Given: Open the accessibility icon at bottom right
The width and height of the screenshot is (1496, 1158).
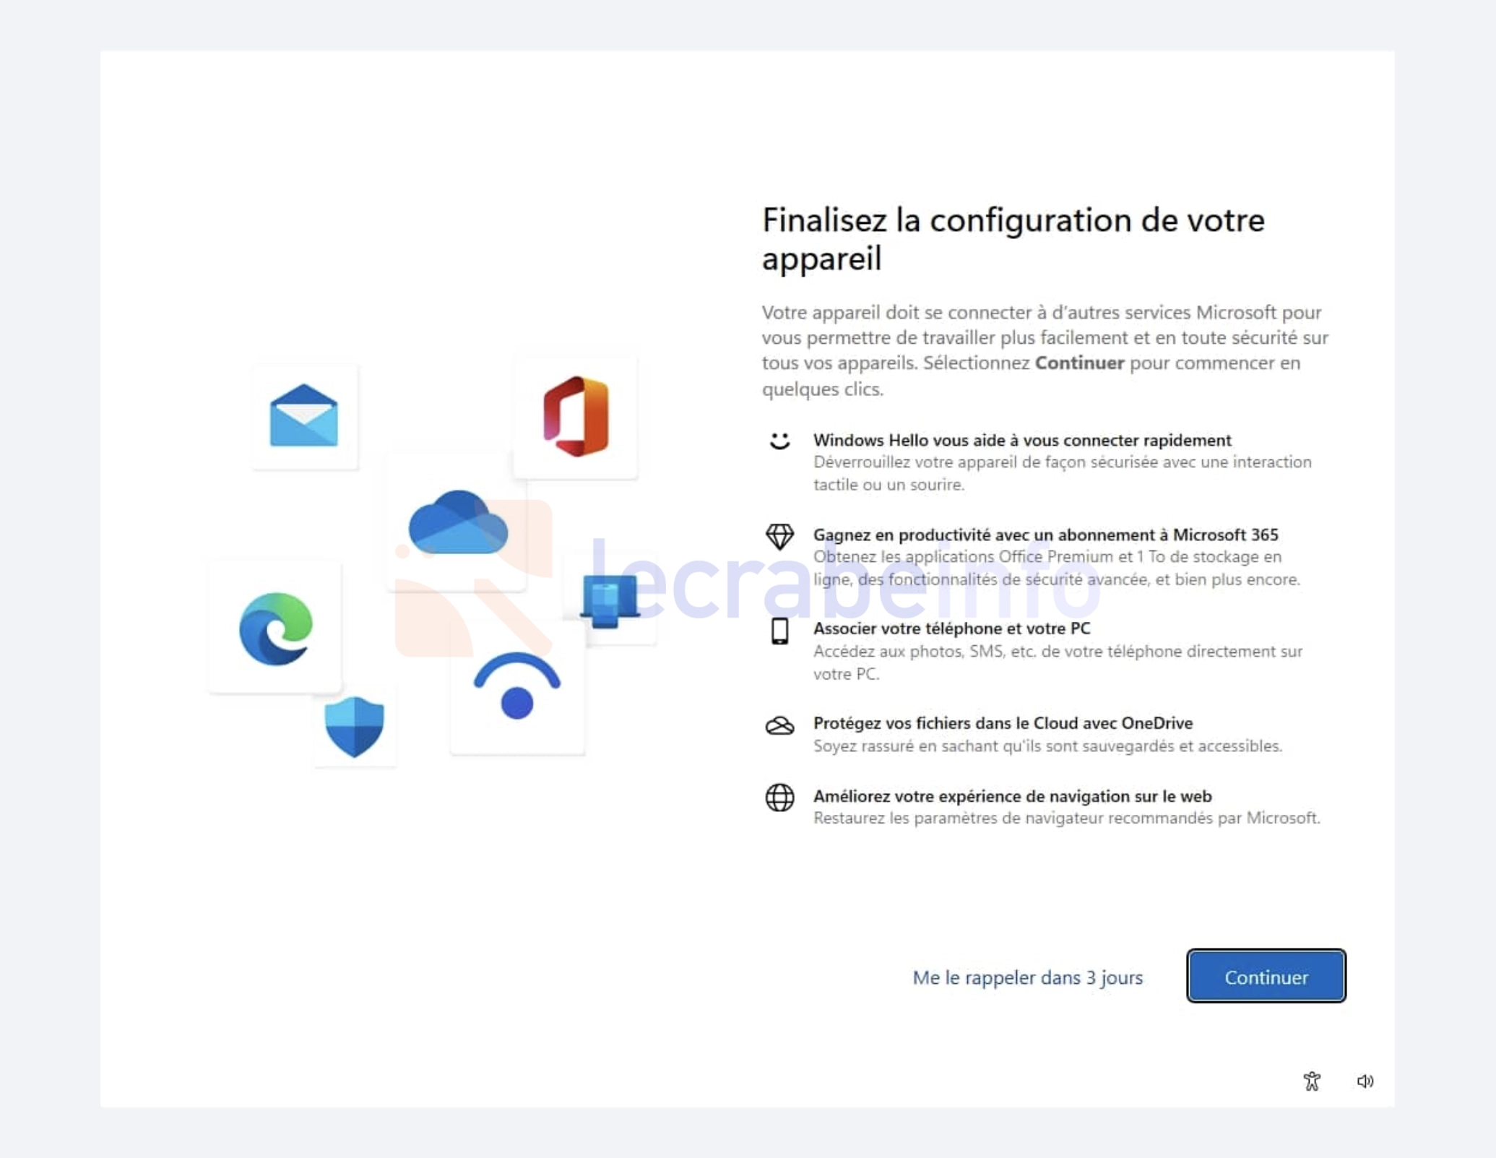Looking at the screenshot, I should click(x=1312, y=1081).
